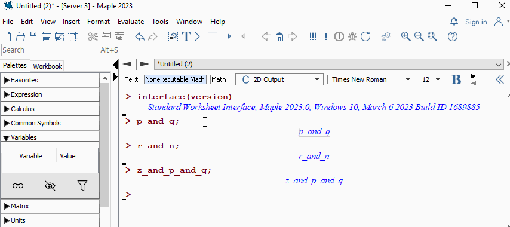Redo the last undone action
The width and height of the screenshot is (510, 227).
tap(152, 36)
